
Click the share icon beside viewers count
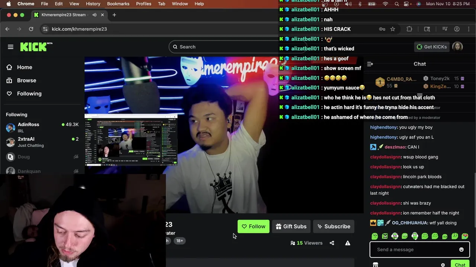coord(332,243)
